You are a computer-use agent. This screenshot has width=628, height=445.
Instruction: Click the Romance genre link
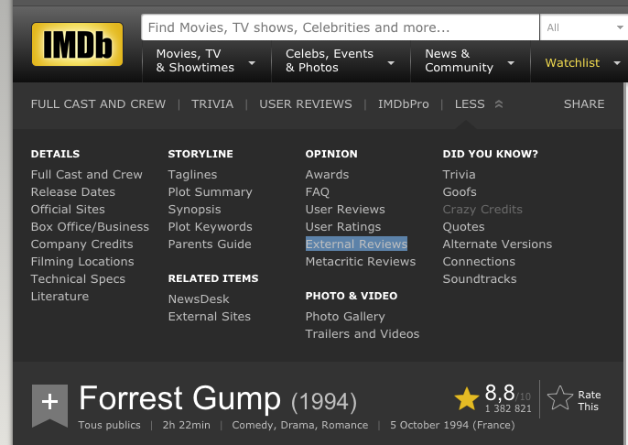[x=345, y=425]
